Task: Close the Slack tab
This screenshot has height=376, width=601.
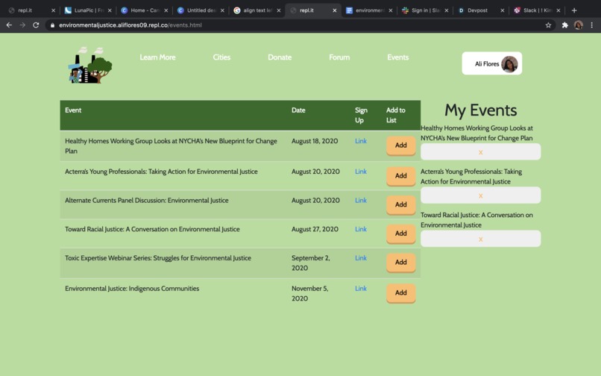Action: [x=558, y=10]
